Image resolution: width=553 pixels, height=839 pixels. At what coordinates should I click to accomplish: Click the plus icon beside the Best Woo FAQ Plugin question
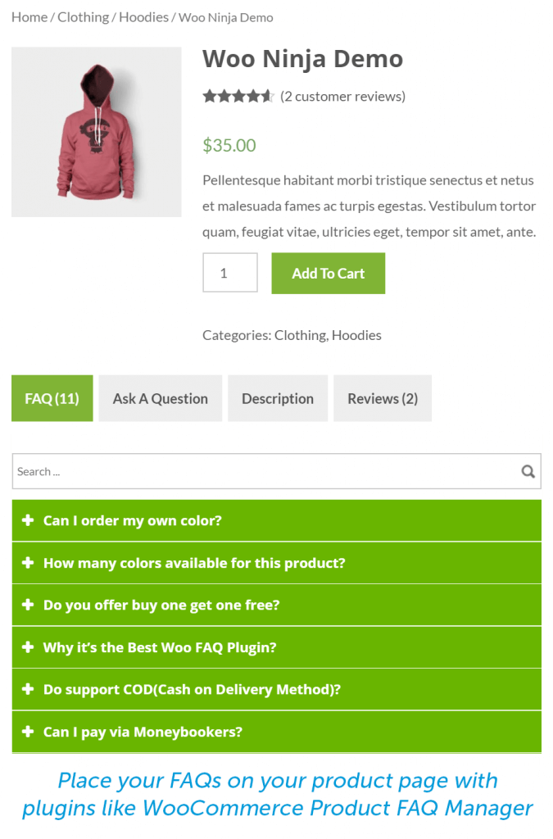28,646
